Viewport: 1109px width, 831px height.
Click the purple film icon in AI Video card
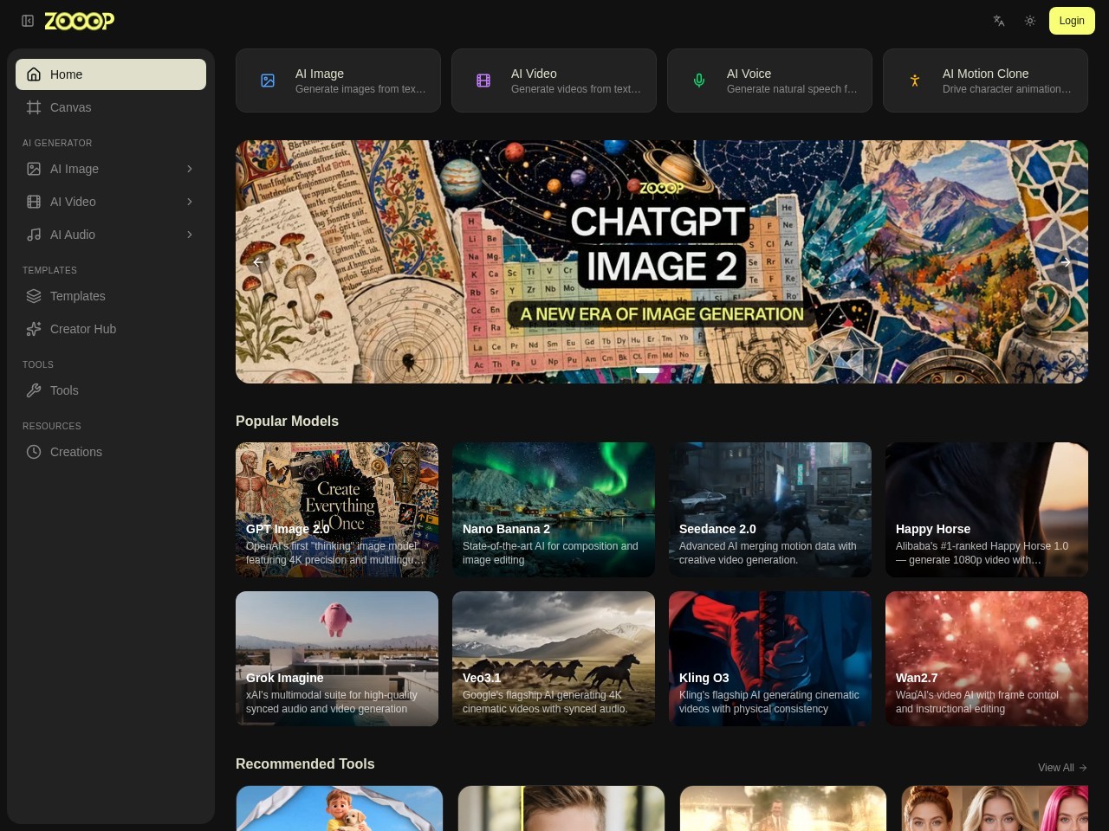483,81
